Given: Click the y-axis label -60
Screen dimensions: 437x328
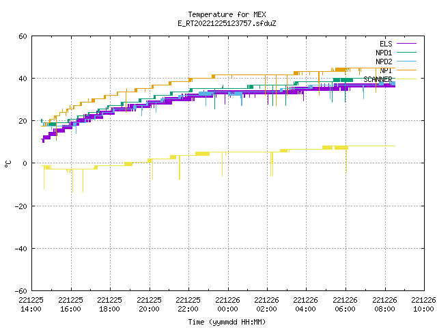Looking at the screenshot, I should point(21,291).
